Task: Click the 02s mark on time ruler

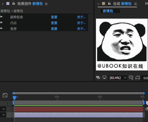Action: tap(100, 97)
